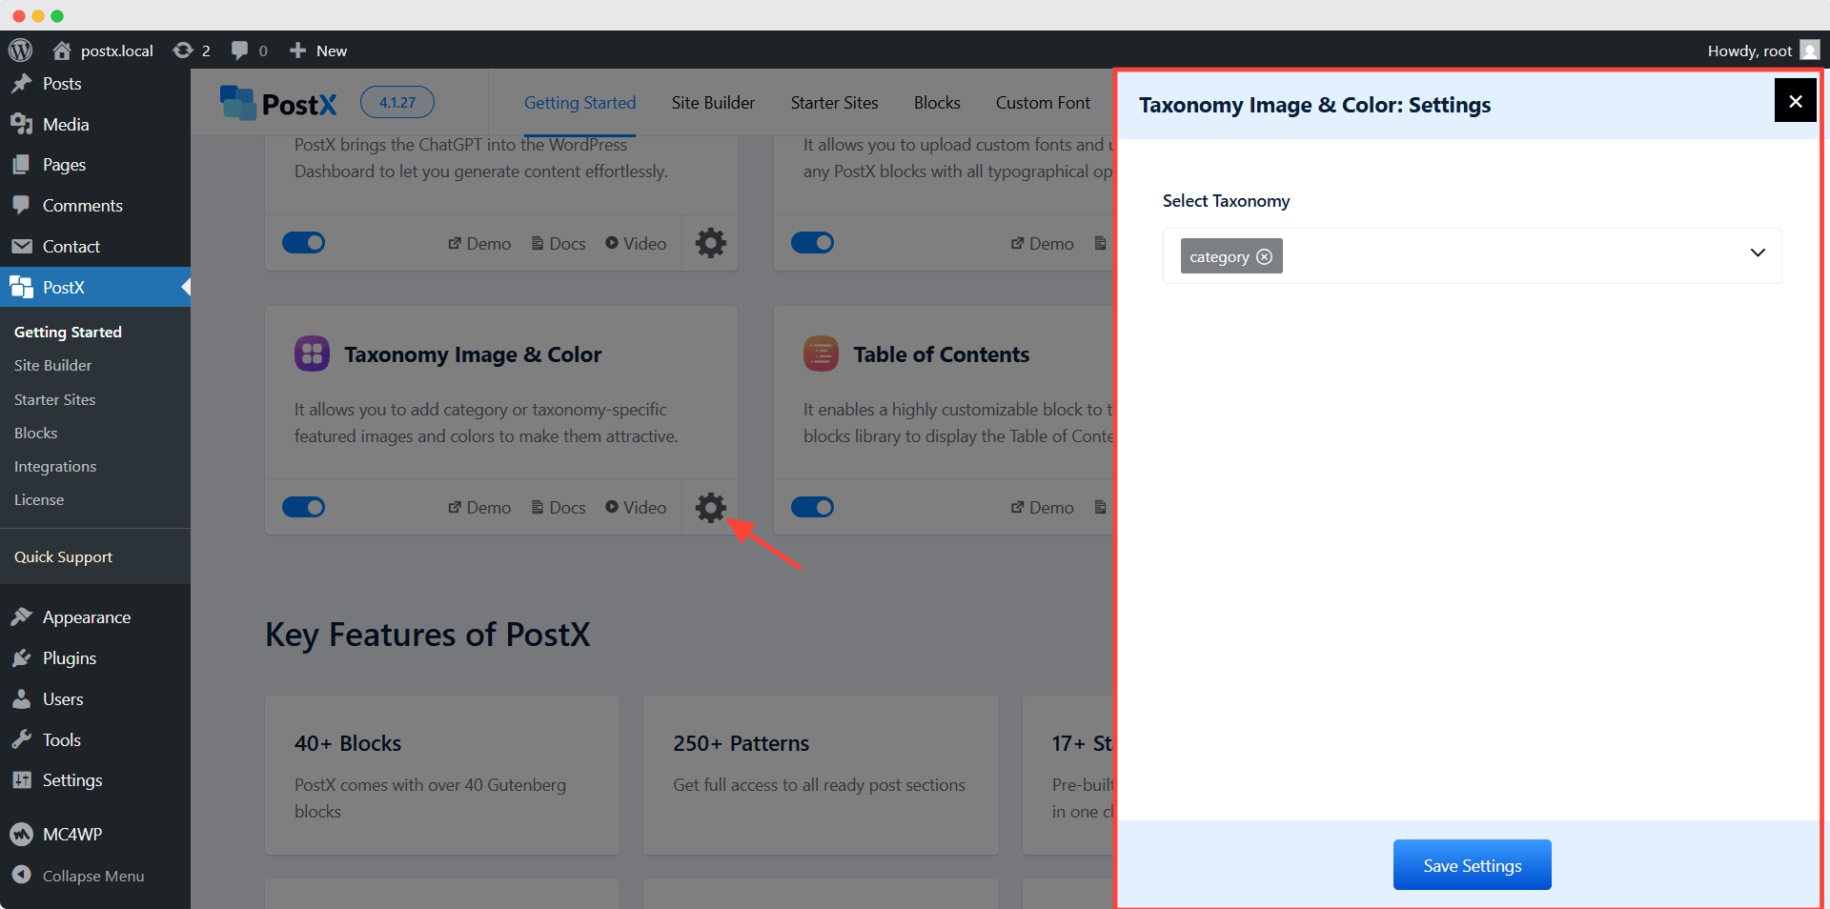Open Users in the sidebar

(95, 699)
